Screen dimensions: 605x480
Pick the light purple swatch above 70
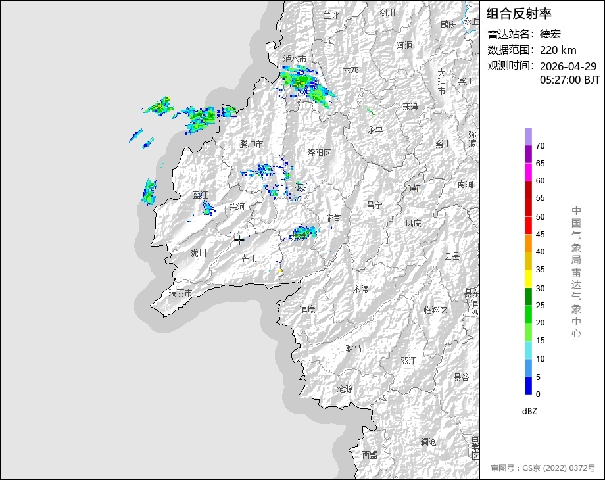coord(529,136)
